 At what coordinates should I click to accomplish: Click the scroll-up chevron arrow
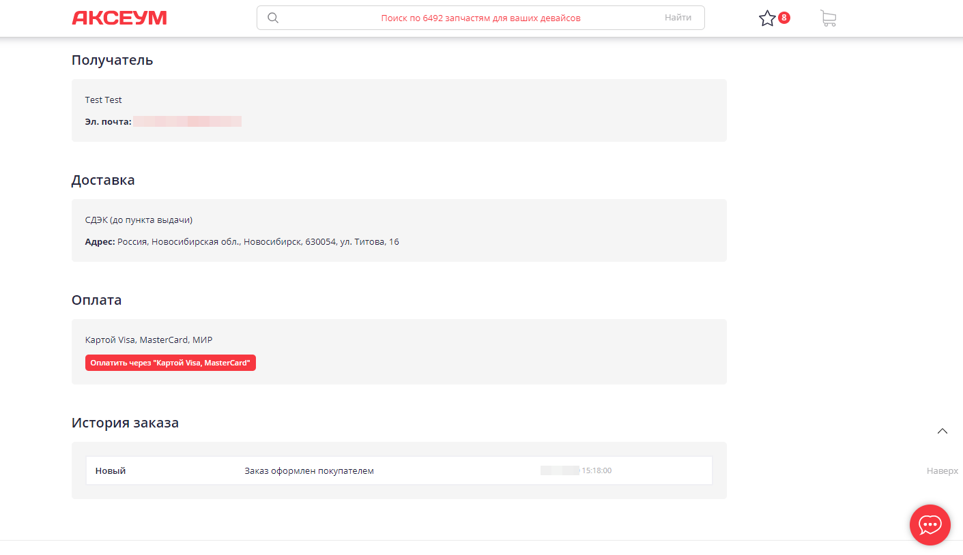(x=943, y=431)
